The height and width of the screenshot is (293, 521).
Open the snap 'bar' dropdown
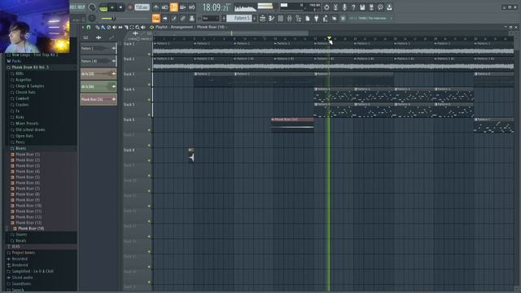click(210, 18)
